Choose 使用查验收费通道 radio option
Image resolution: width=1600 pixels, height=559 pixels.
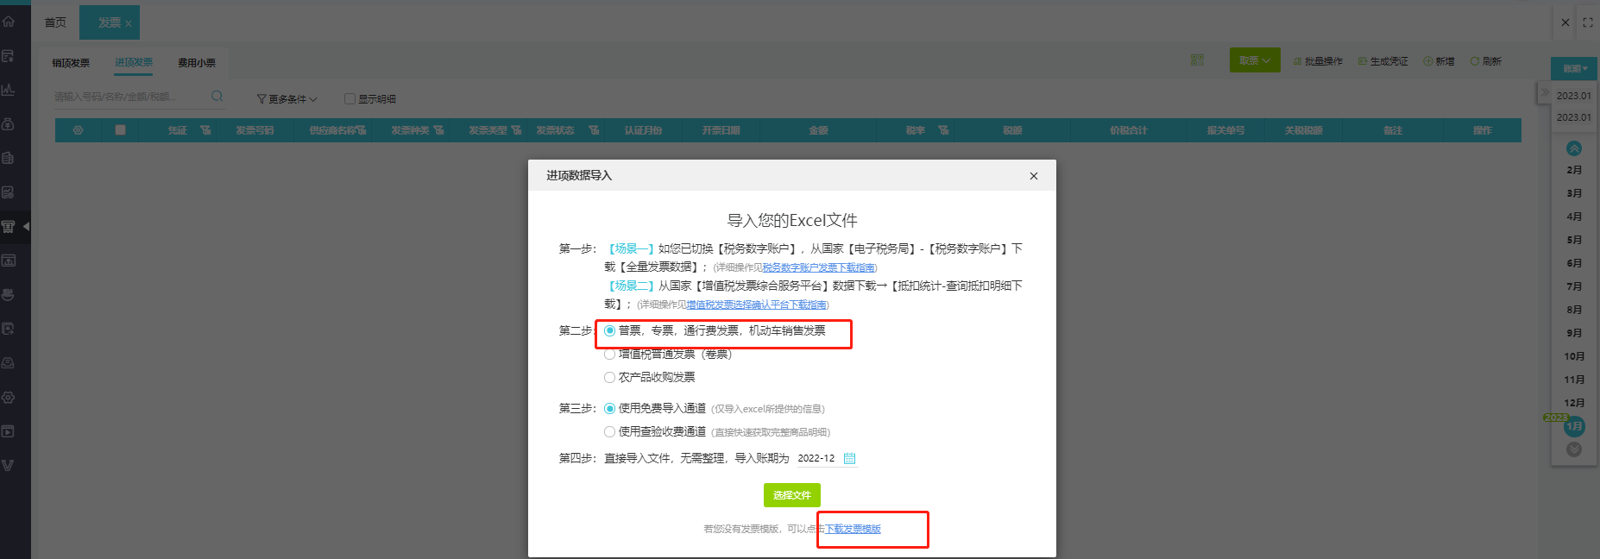610,431
